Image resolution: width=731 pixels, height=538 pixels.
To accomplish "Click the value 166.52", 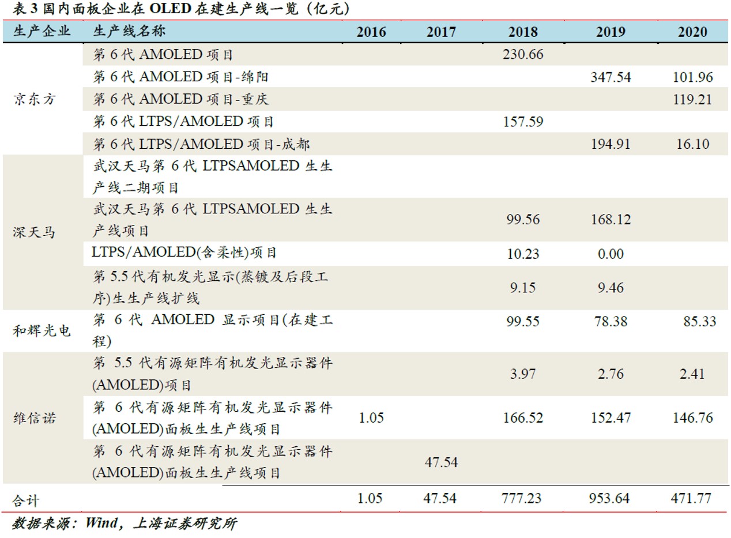I will coord(523,418).
